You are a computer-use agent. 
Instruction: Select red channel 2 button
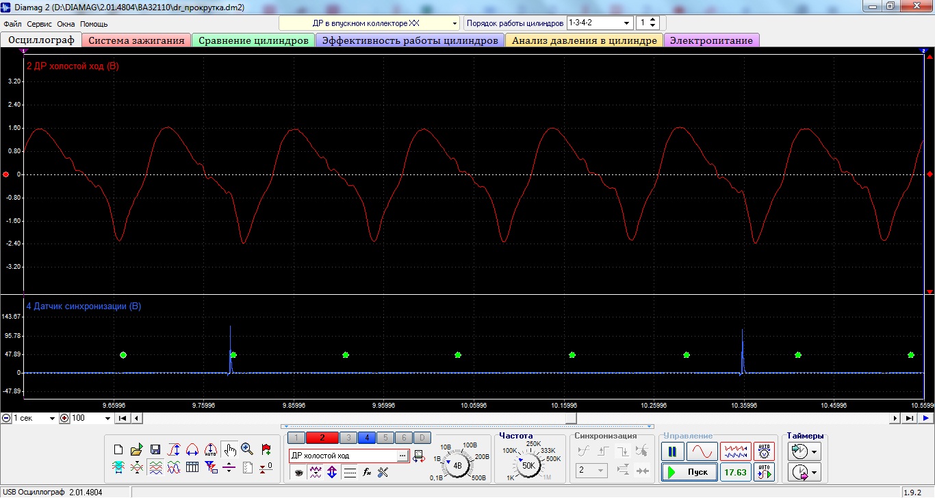pyautogui.click(x=322, y=438)
